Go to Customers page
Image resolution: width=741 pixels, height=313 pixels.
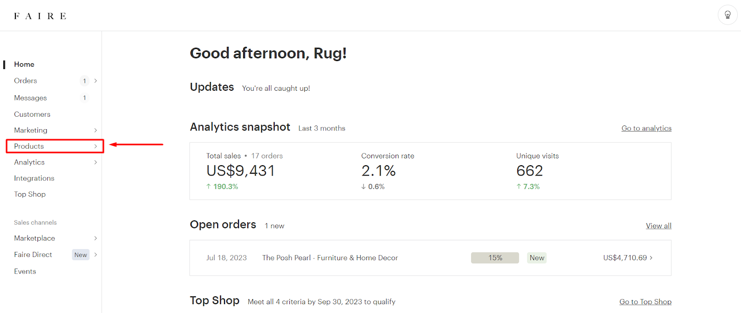(32, 114)
